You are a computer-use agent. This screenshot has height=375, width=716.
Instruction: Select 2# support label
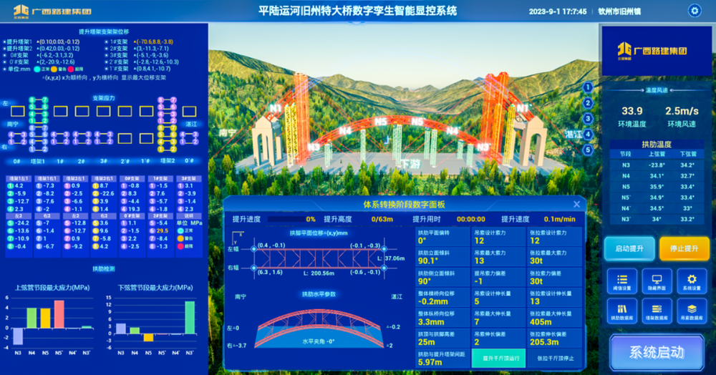coord(82,161)
